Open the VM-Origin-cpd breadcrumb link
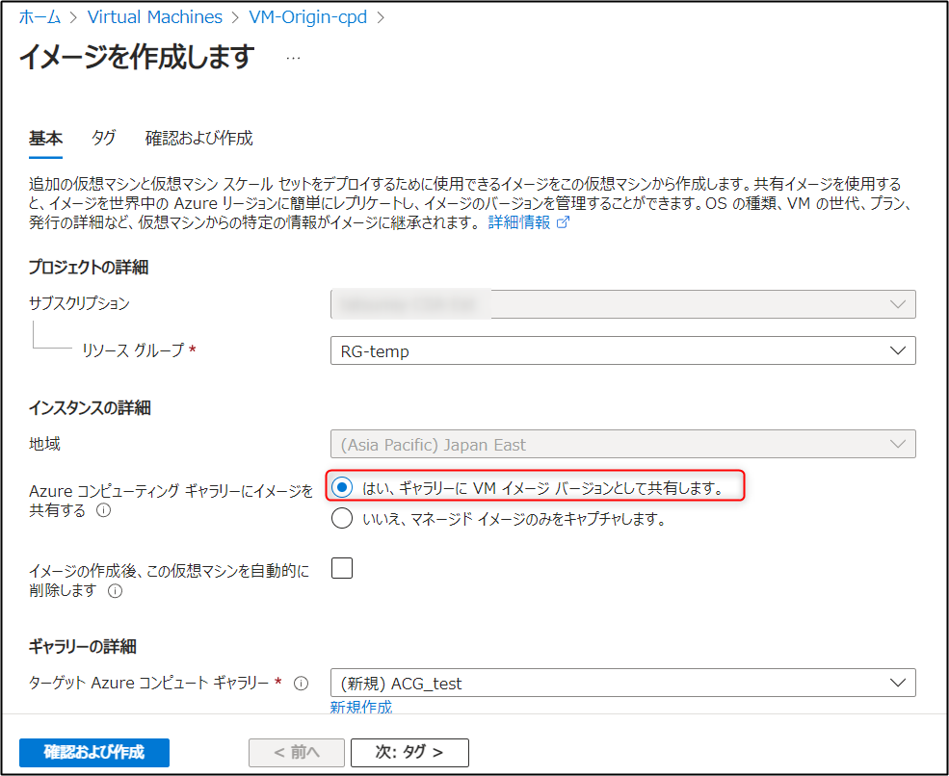The image size is (949, 776). tap(308, 17)
